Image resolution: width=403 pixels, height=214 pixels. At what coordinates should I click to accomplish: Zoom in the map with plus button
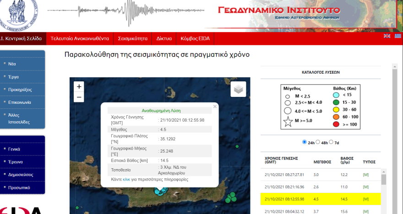(x=79, y=87)
